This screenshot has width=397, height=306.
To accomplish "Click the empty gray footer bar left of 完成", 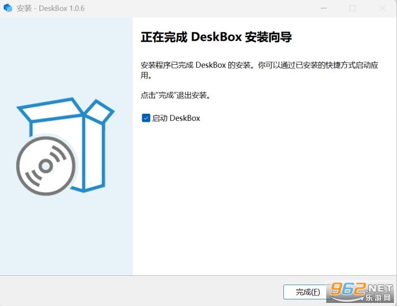I will tap(141, 291).
